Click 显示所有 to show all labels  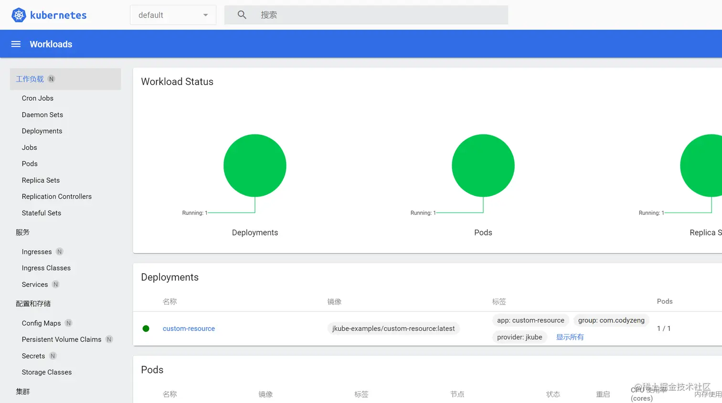(x=570, y=337)
